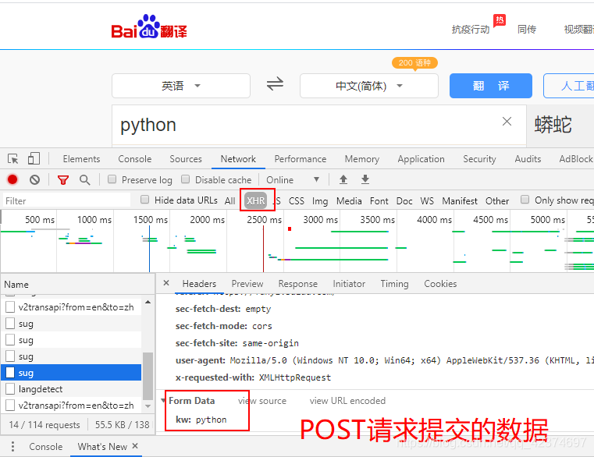Click the request list scroll down arrow

tap(148, 406)
